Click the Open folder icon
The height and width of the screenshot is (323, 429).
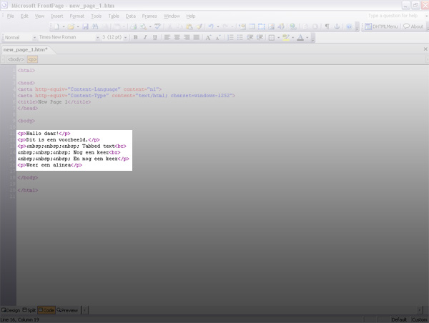tap(71, 26)
